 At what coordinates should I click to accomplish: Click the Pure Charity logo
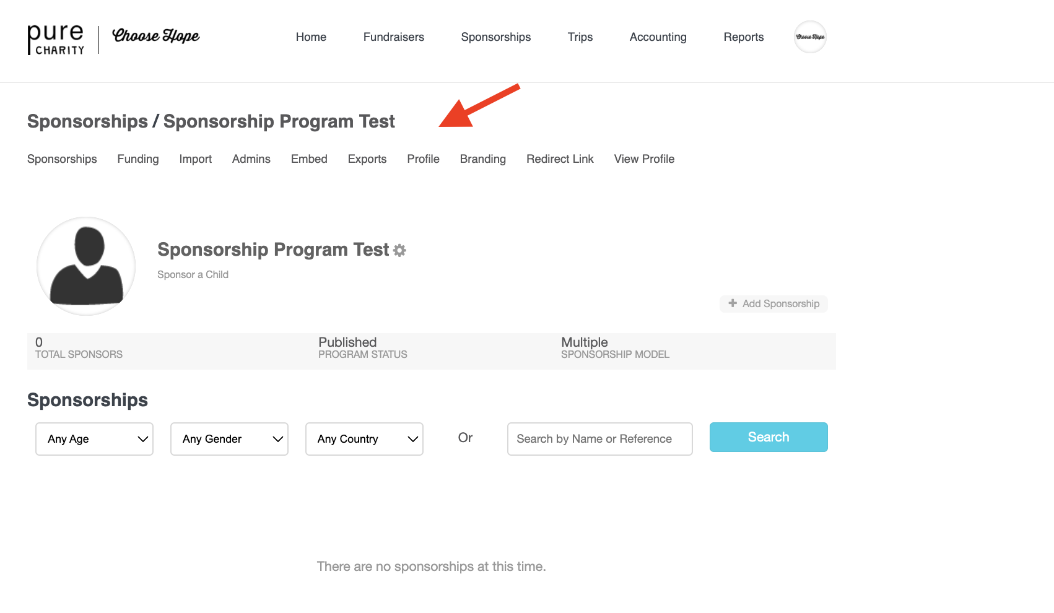coord(56,39)
